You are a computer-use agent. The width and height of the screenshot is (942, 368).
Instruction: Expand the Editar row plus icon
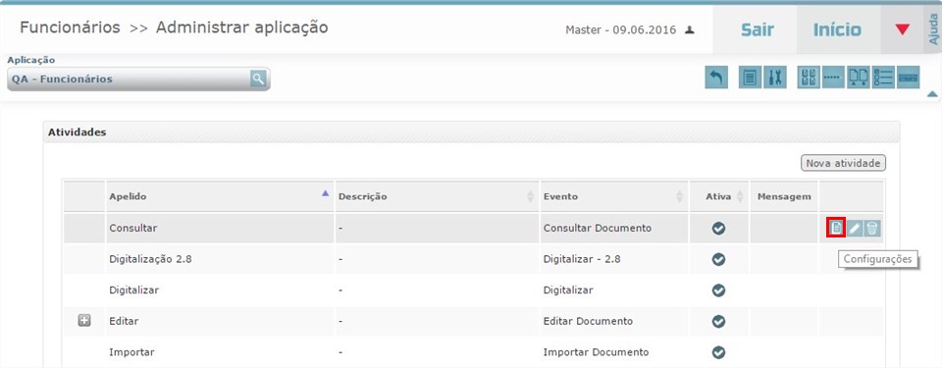[x=84, y=321]
